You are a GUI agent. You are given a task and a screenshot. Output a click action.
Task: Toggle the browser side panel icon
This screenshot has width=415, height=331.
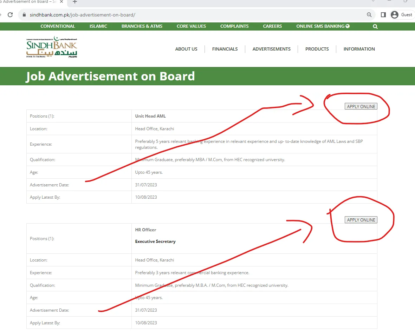tap(383, 15)
